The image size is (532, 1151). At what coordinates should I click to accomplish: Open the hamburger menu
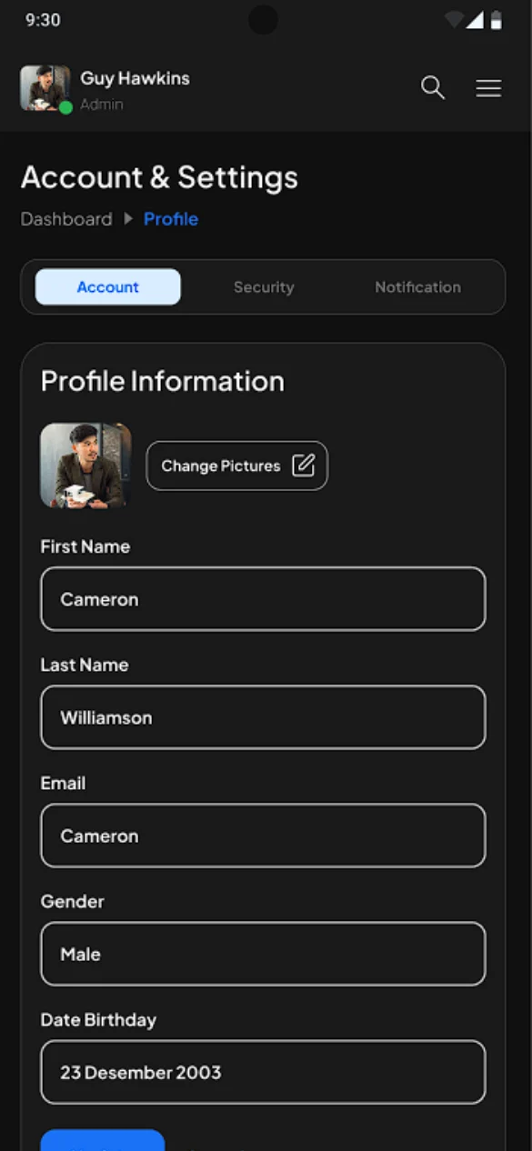coord(488,88)
